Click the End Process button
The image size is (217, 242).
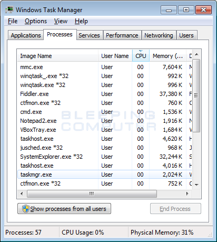tap(175, 209)
